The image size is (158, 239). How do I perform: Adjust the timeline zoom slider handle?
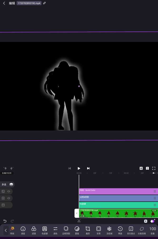(154, 173)
